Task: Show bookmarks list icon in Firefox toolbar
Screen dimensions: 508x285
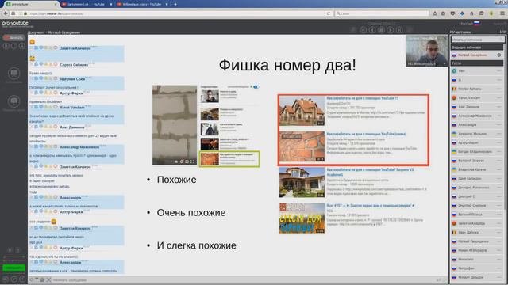Action: 444,13
